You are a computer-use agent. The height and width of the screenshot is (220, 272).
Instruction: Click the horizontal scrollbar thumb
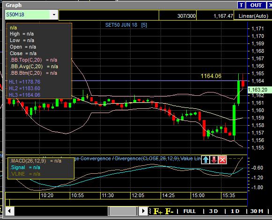tap(123, 211)
